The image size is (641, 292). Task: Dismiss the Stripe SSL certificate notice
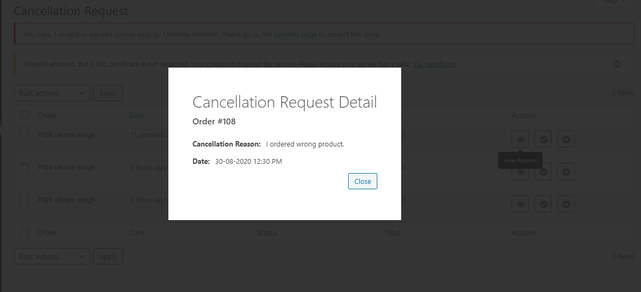click(x=617, y=64)
